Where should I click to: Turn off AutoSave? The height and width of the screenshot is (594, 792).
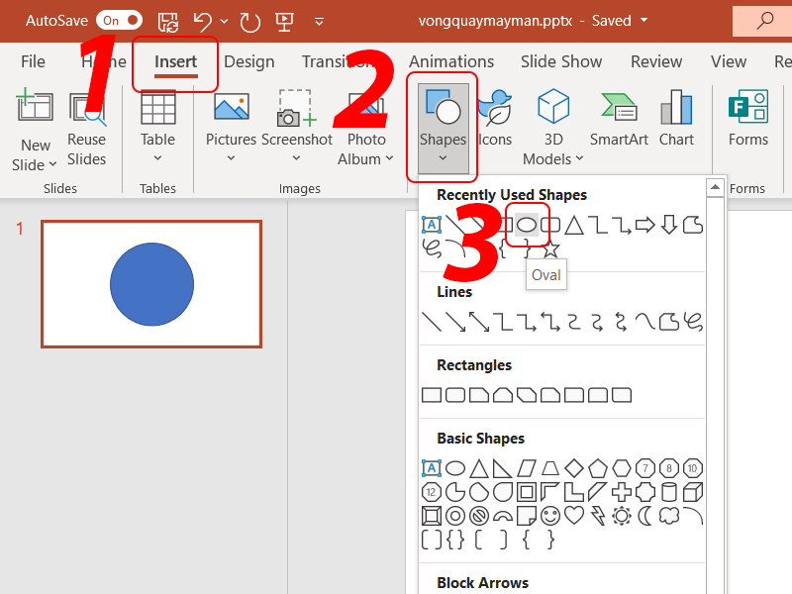point(119,19)
